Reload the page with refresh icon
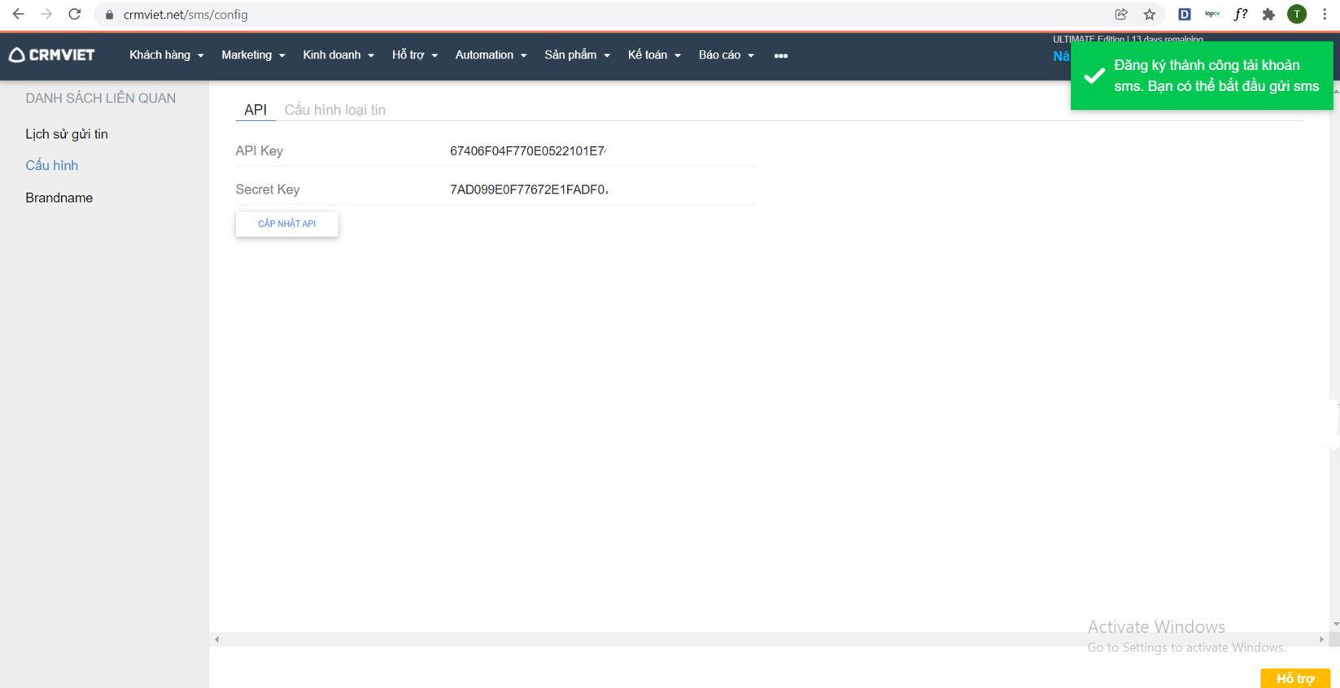The height and width of the screenshot is (688, 1340). pos(74,15)
